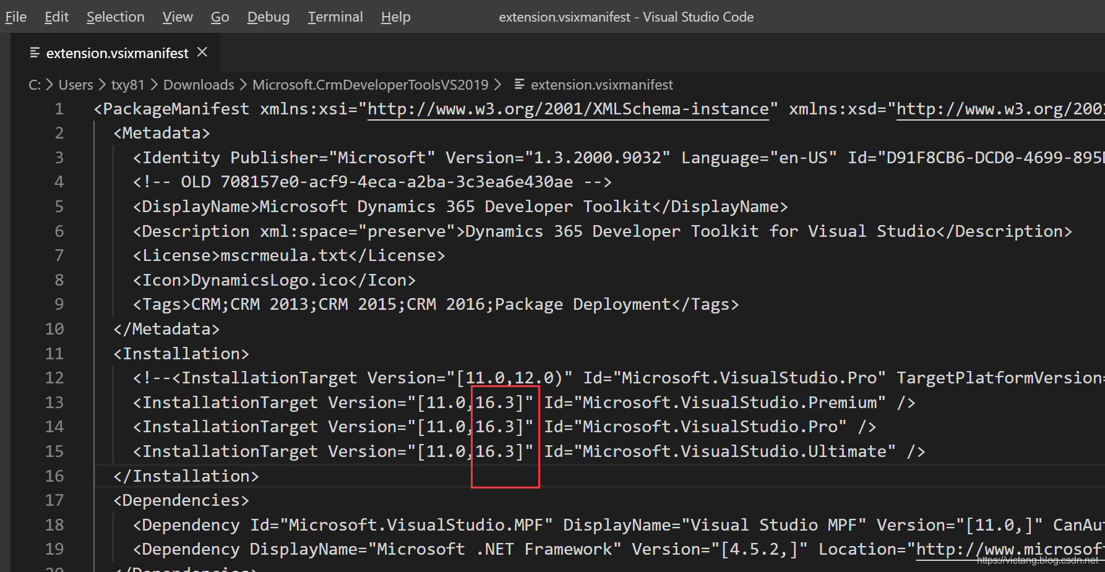
Task: Click the C: breadcrumb segment
Action: 35,85
